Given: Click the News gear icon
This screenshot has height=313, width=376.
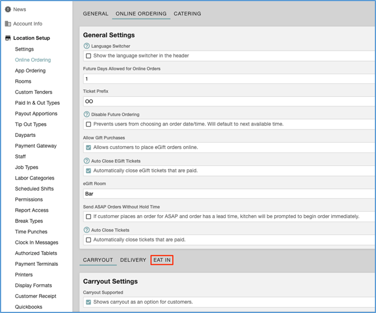Looking at the screenshot, I should point(8,9).
